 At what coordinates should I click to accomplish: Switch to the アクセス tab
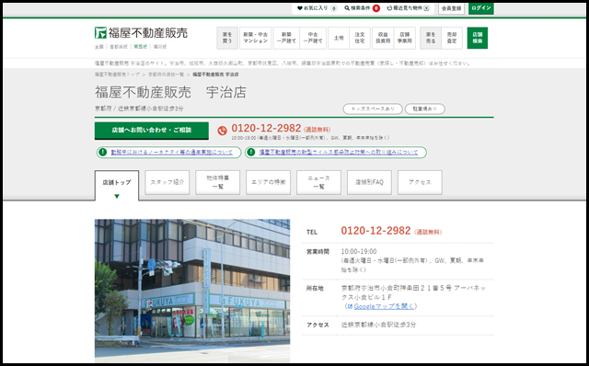pos(420,182)
